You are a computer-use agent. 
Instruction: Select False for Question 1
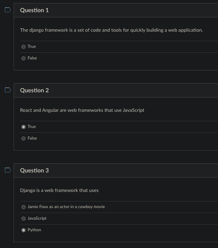click(23, 58)
